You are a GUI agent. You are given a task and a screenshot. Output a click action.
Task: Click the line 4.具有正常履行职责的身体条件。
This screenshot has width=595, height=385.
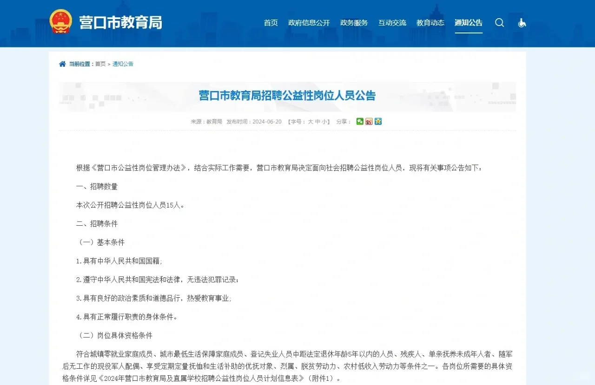click(x=127, y=317)
